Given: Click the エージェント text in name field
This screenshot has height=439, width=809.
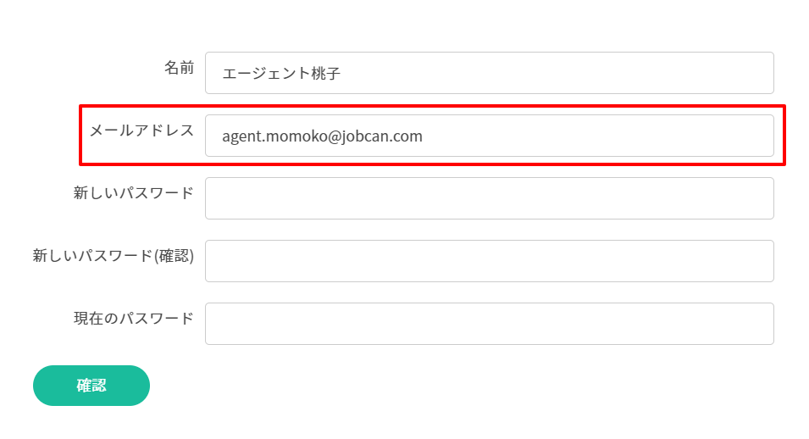Looking at the screenshot, I should [x=264, y=74].
